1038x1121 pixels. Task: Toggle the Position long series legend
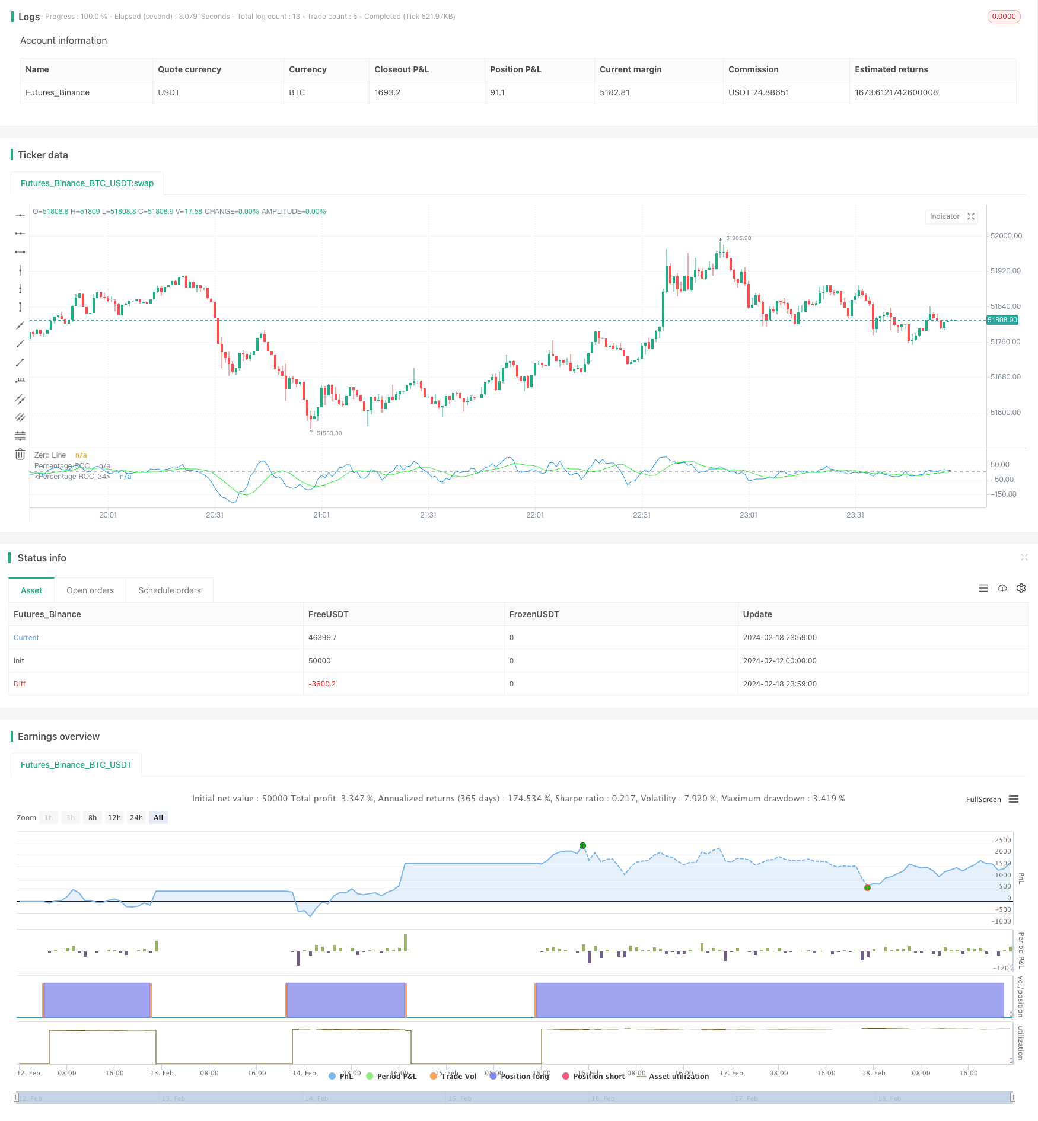(520, 1076)
